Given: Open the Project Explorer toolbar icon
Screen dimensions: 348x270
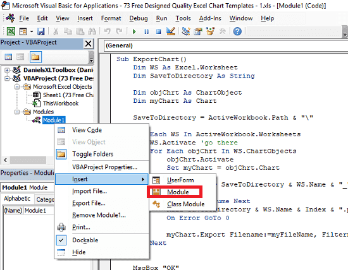Looking at the screenshot, I should (186, 32).
